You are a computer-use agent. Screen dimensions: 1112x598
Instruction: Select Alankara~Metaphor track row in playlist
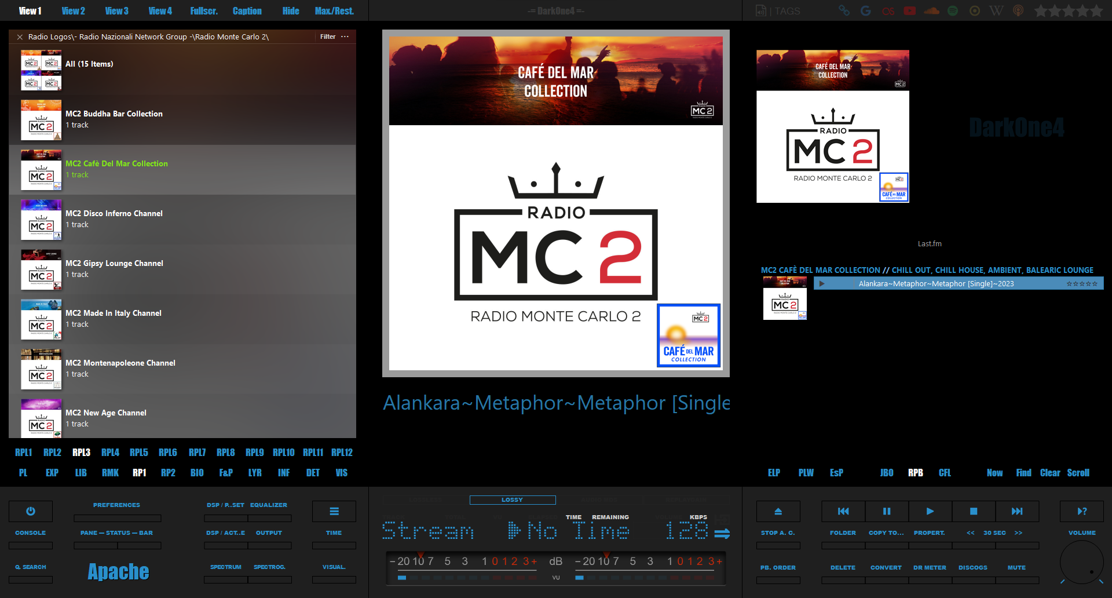click(959, 283)
